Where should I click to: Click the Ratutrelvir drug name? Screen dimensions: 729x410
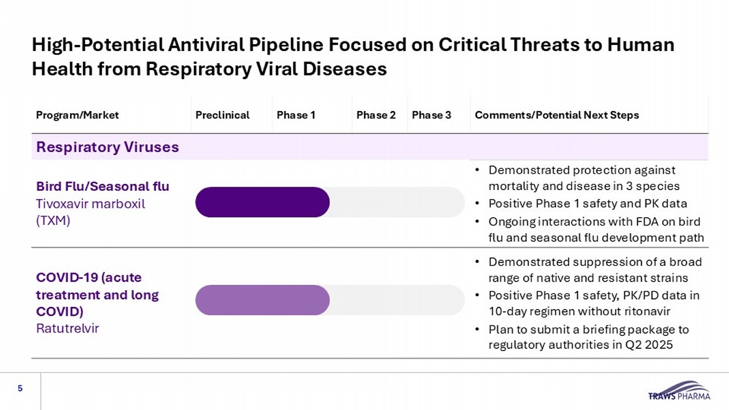(67, 329)
